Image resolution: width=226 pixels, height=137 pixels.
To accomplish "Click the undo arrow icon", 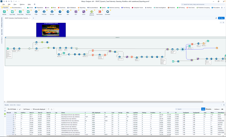I will tap(16, 1).
